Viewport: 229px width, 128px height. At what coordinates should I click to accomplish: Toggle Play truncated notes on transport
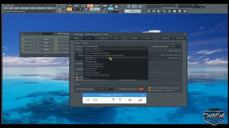pos(150,88)
